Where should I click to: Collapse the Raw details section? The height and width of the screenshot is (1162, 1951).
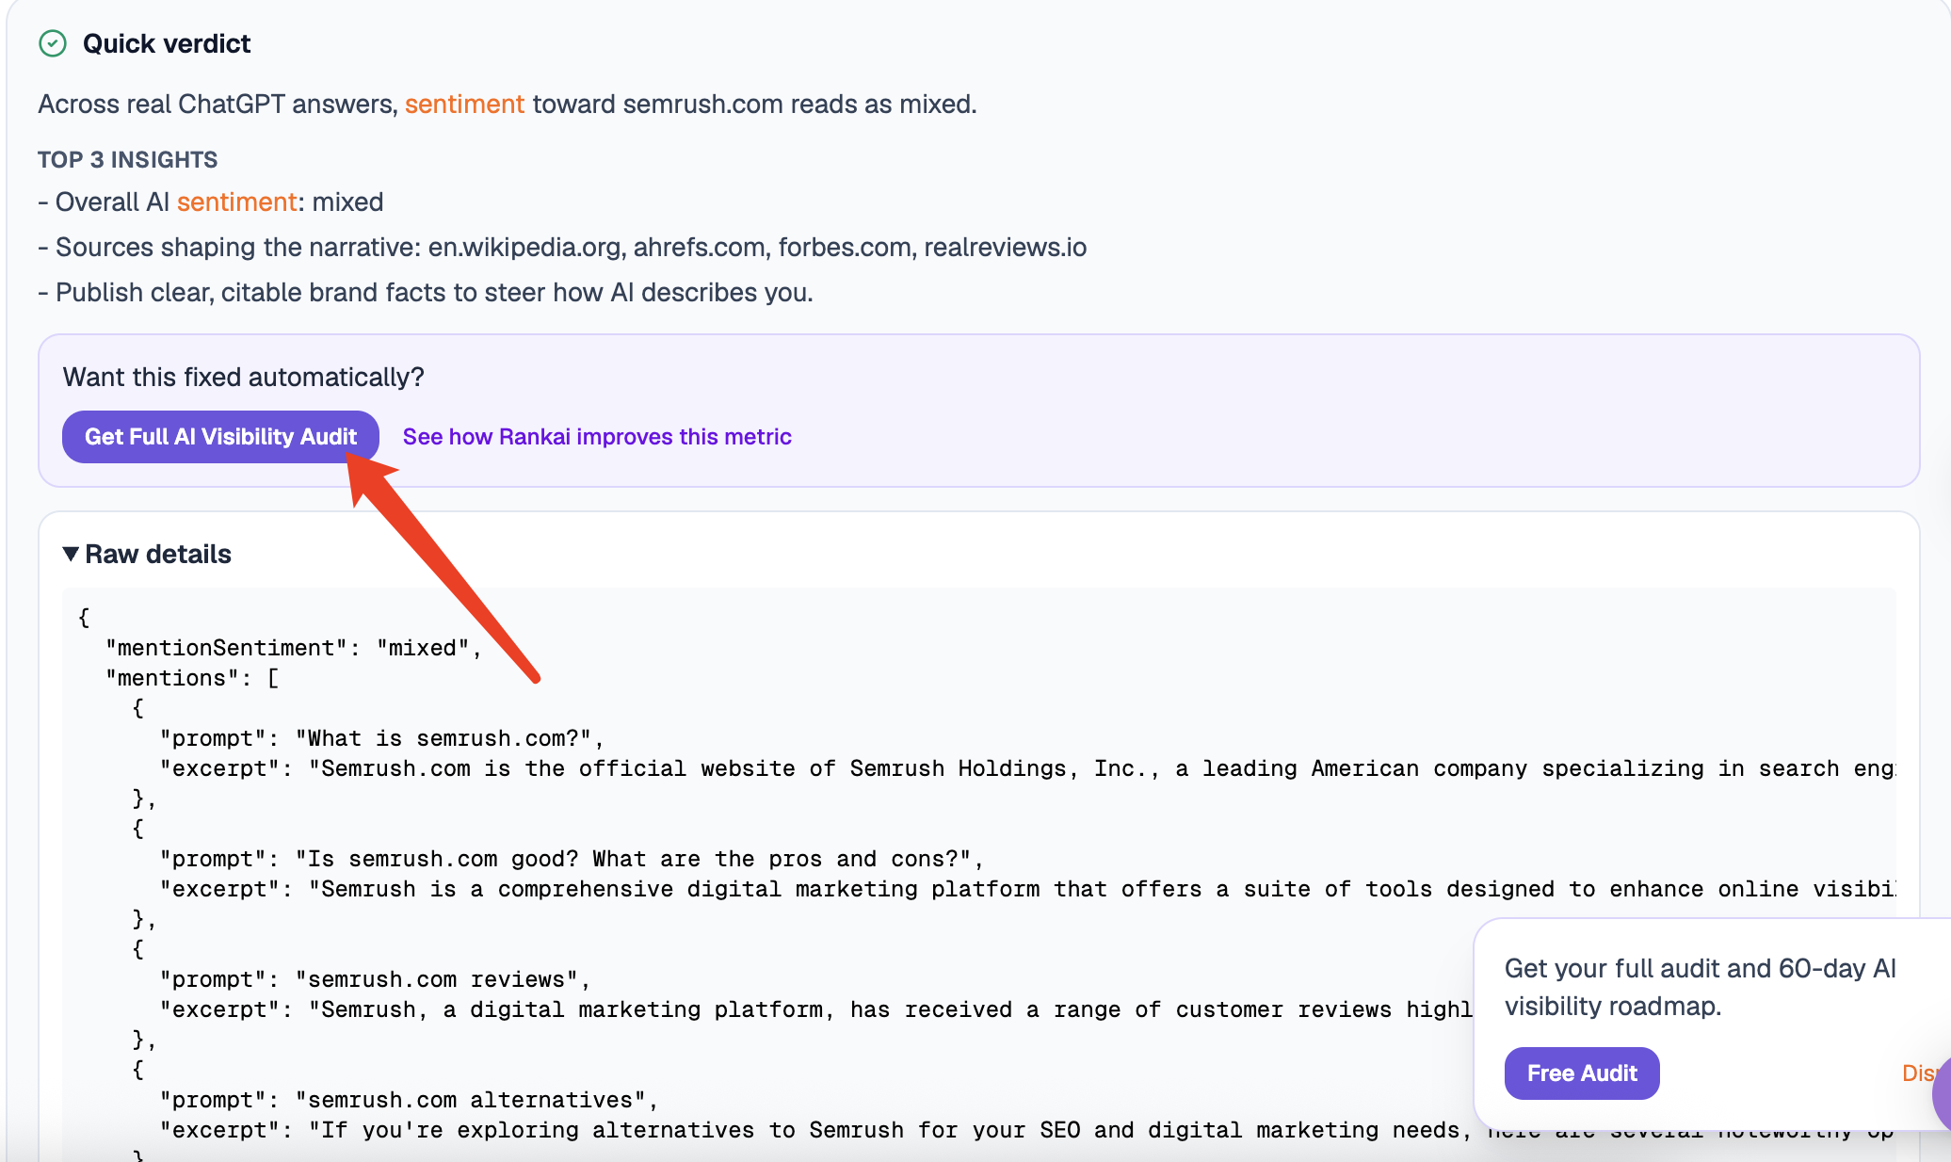click(x=147, y=554)
